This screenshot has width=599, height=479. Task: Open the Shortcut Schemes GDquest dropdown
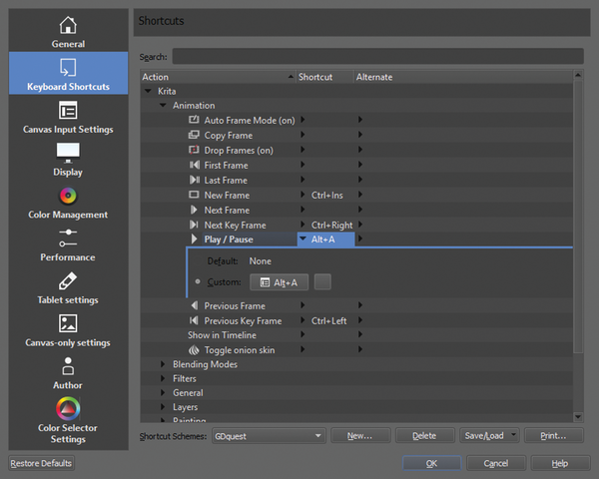tap(269, 436)
